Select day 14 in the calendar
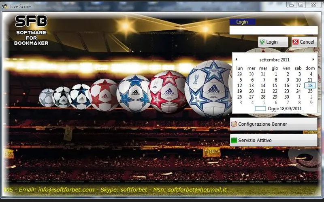324x202 pixels. tap(263, 86)
